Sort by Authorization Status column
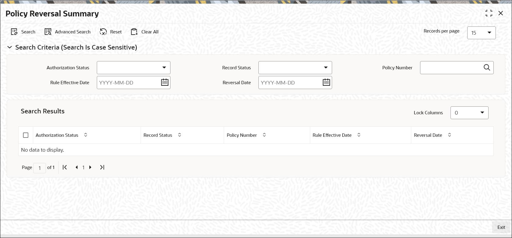 click(86, 135)
